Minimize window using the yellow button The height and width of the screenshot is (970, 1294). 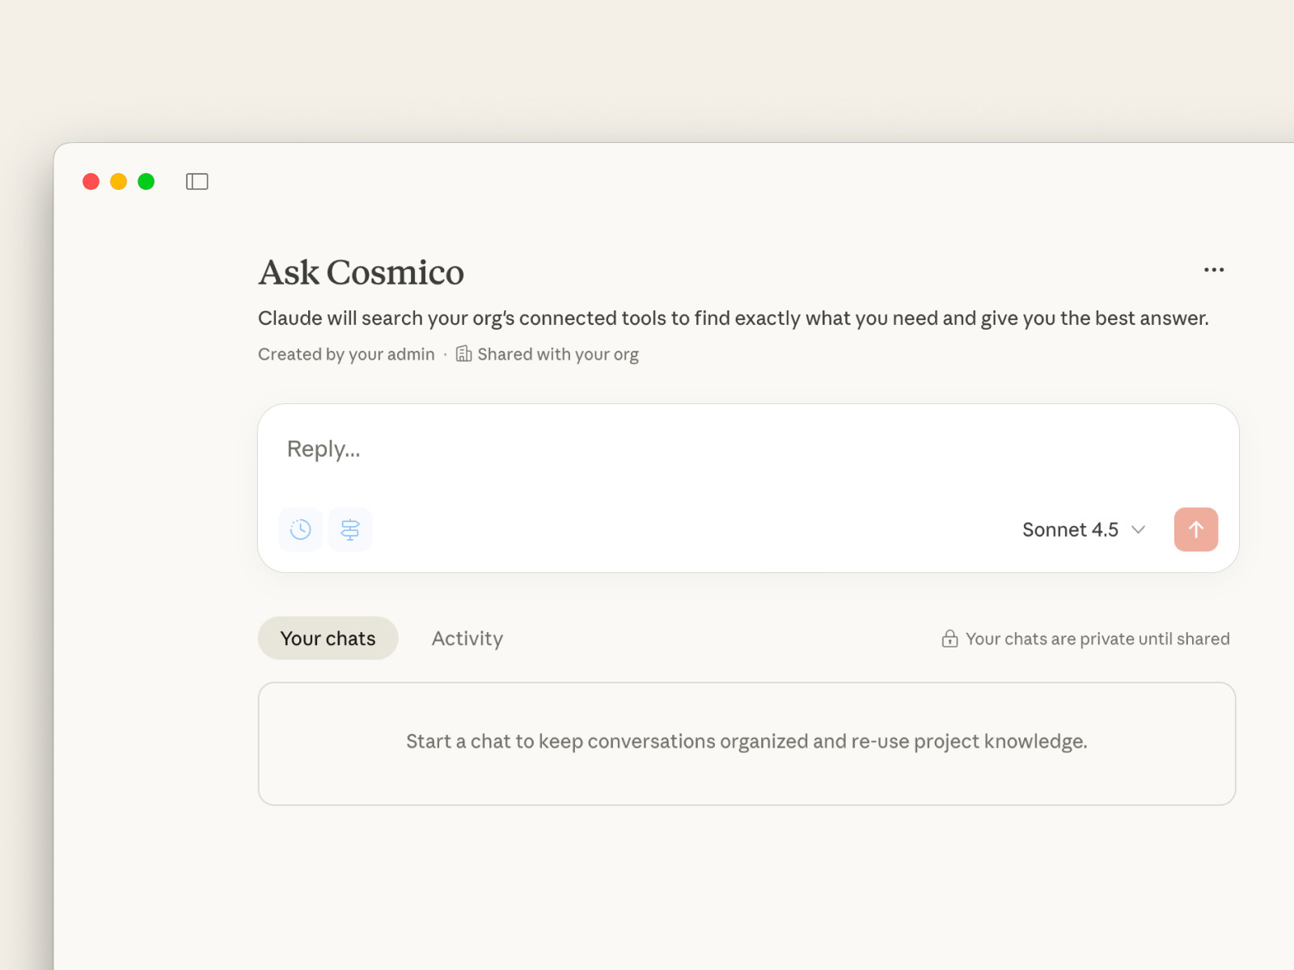pyautogui.click(x=119, y=182)
